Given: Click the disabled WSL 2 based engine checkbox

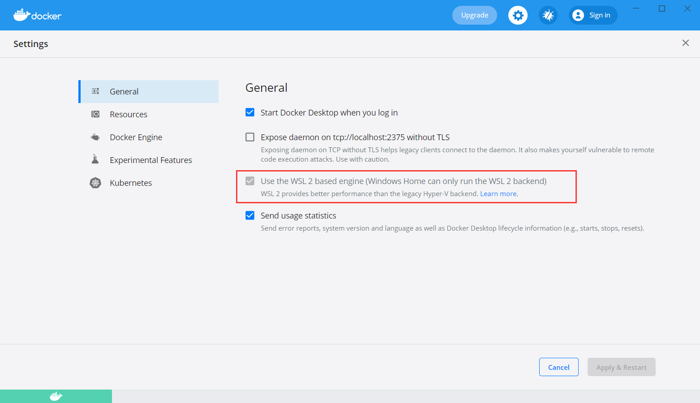Looking at the screenshot, I should 250,181.
